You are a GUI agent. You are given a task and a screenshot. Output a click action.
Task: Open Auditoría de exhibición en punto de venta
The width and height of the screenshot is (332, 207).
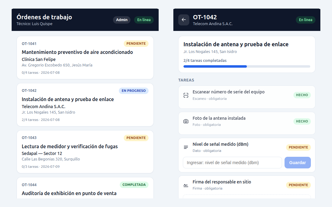point(85,188)
